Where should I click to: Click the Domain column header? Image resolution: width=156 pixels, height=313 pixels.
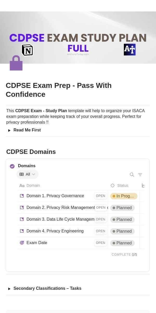33,185
